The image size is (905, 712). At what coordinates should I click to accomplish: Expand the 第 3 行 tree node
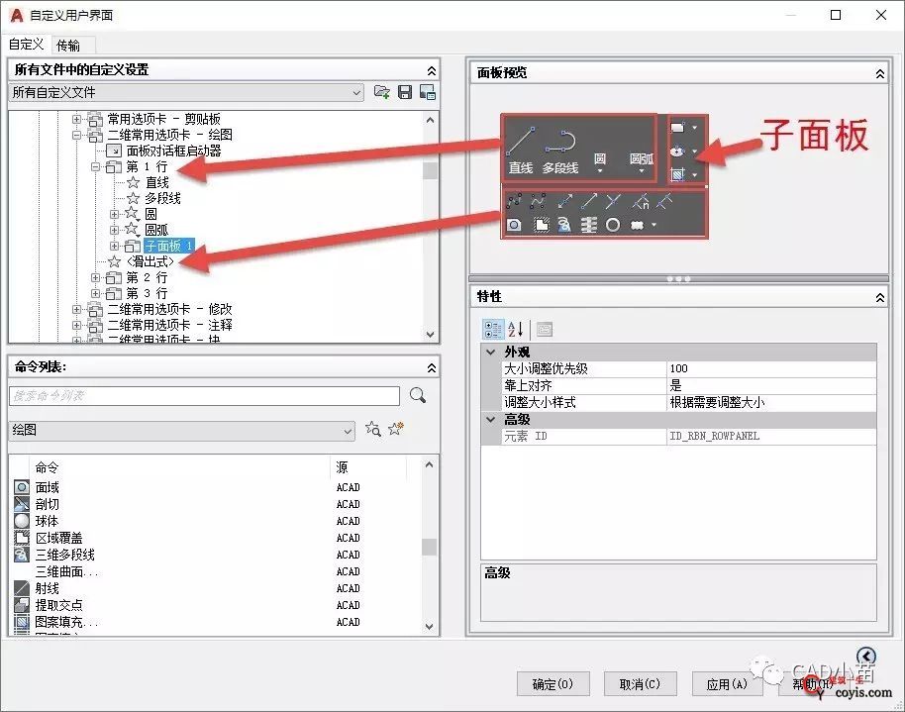pyautogui.click(x=96, y=293)
